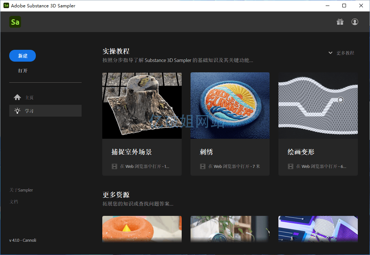This screenshot has height=255, width=370.
Task: Open the 绘画变形 tutorial in Web browser
Action: click(321, 166)
